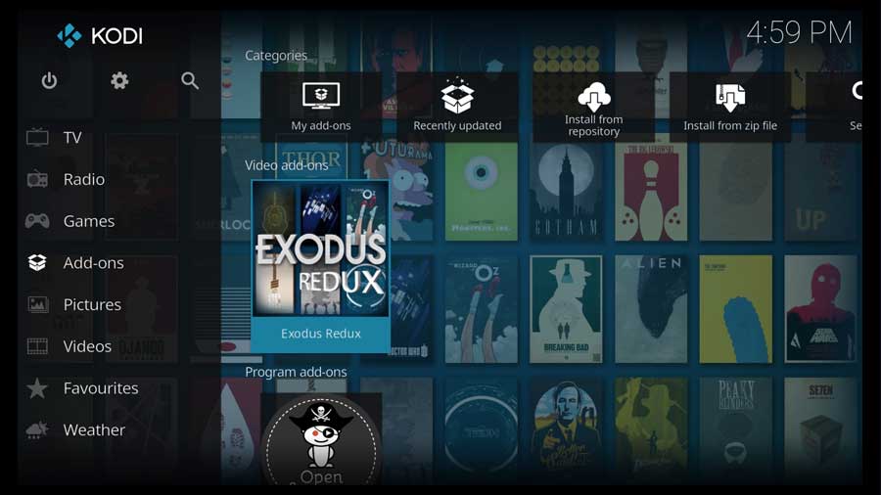Click the Recently updated box icon
881x495 pixels.
click(457, 96)
